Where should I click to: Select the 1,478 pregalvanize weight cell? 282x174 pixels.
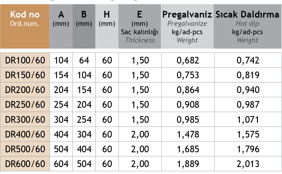coord(188,134)
